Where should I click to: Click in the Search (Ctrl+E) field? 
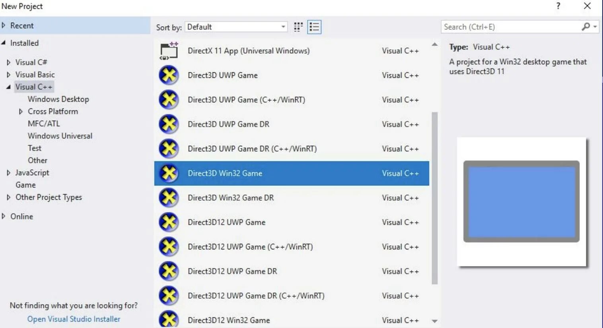(511, 27)
